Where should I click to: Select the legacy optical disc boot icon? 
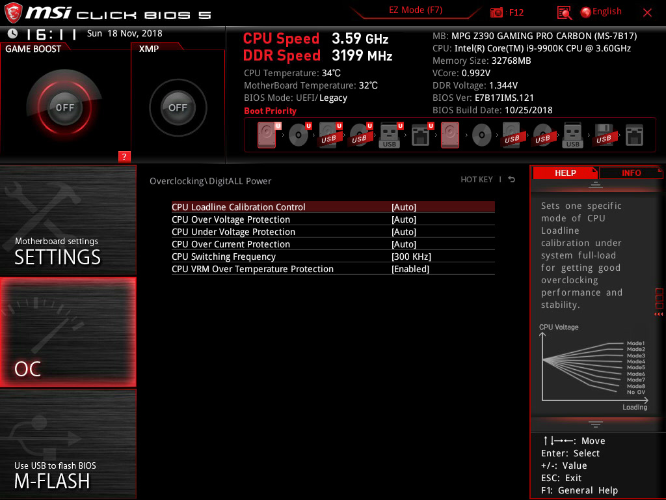(x=482, y=135)
